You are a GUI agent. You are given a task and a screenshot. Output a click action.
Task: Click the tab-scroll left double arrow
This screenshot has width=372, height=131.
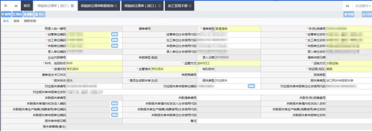16,6
